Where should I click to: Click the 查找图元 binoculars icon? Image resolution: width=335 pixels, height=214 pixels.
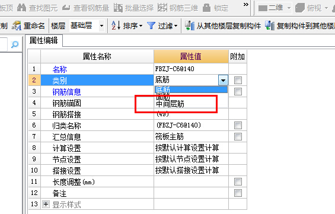click(x=21, y=8)
